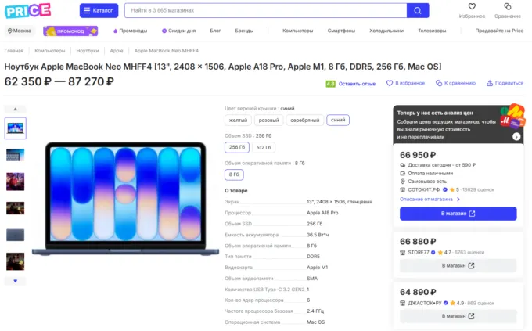Click star rating icon of ДЖАСТОК•РУ

click(x=452, y=303)
